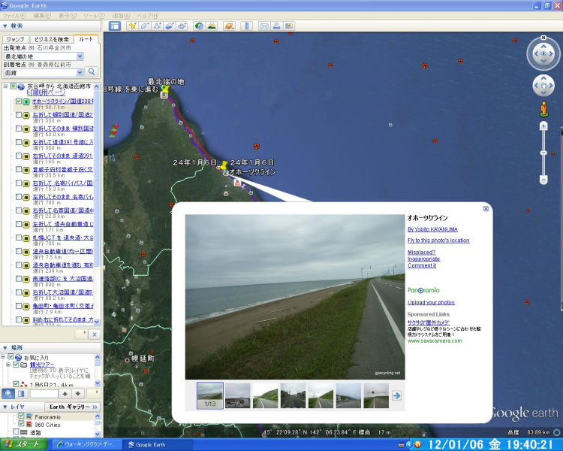Show historical imagery clock icon
Screen dimensions: 563x451
(x=199, y=26)
